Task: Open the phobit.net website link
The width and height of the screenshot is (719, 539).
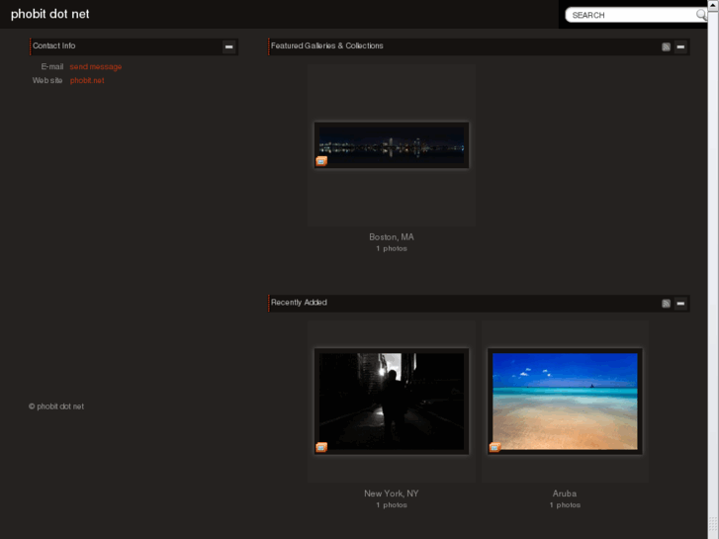Action: [x=87, y=81]
